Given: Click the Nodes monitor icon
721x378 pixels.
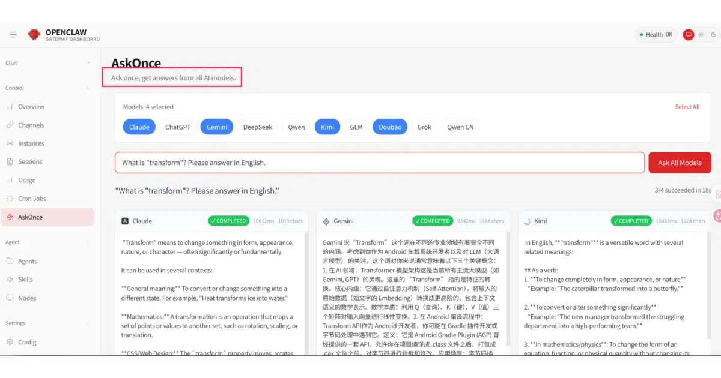Looking at the screenshot, I should 10,298.
